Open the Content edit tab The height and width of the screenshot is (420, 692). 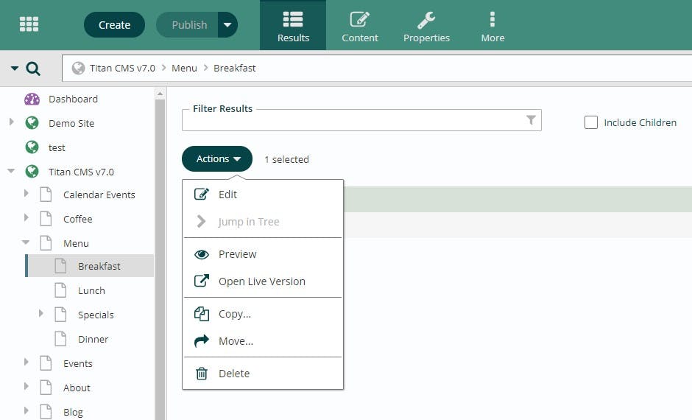tap(360, 25)
